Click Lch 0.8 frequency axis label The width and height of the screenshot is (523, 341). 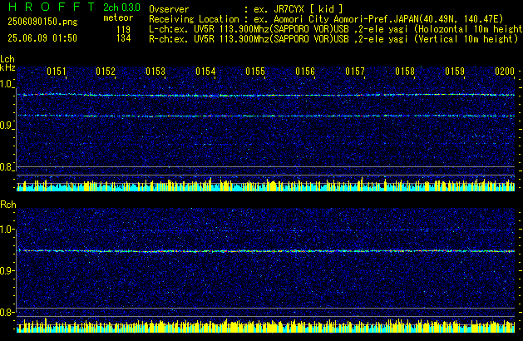coord(7,167)
